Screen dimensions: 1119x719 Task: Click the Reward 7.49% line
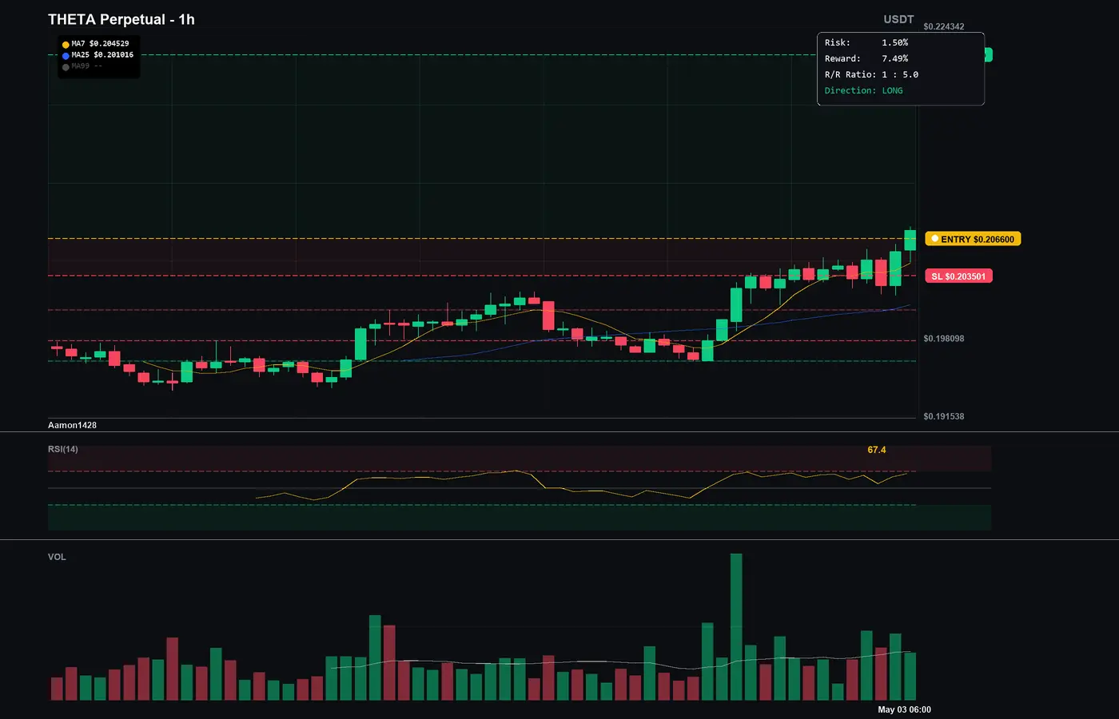coord(866,58)
